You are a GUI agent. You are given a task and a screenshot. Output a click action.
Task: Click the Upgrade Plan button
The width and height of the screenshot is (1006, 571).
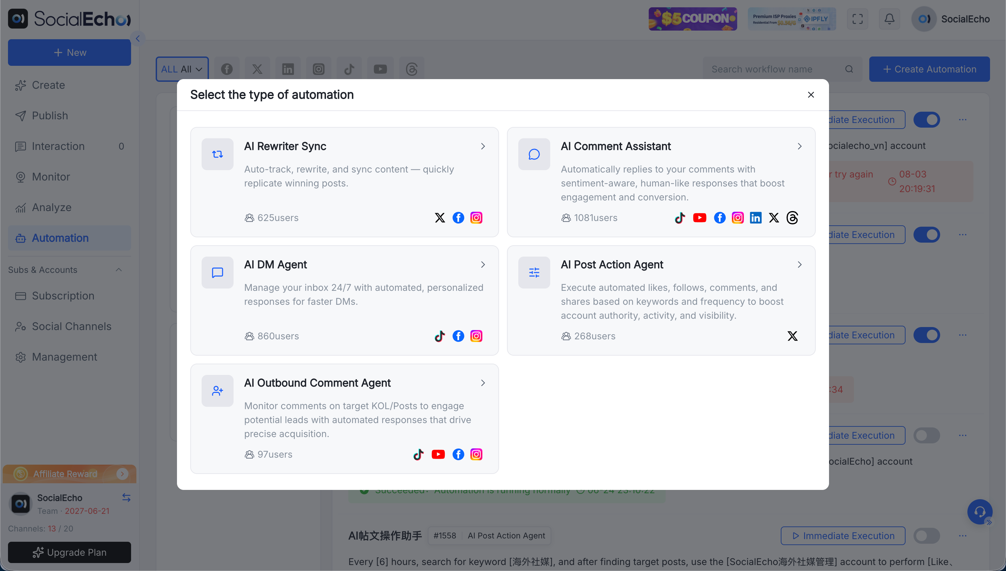tap(70, 552)
